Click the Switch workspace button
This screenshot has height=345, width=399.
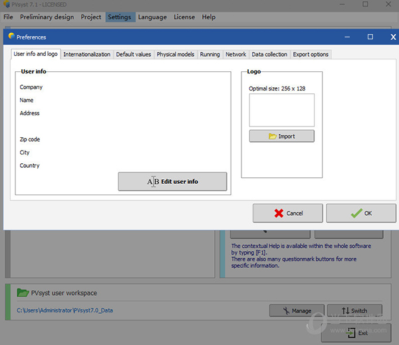354,310
